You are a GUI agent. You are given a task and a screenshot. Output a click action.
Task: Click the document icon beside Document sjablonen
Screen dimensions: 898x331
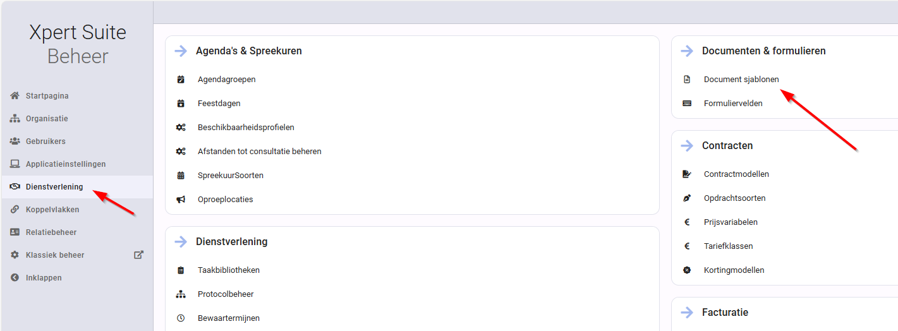[687, 80]
